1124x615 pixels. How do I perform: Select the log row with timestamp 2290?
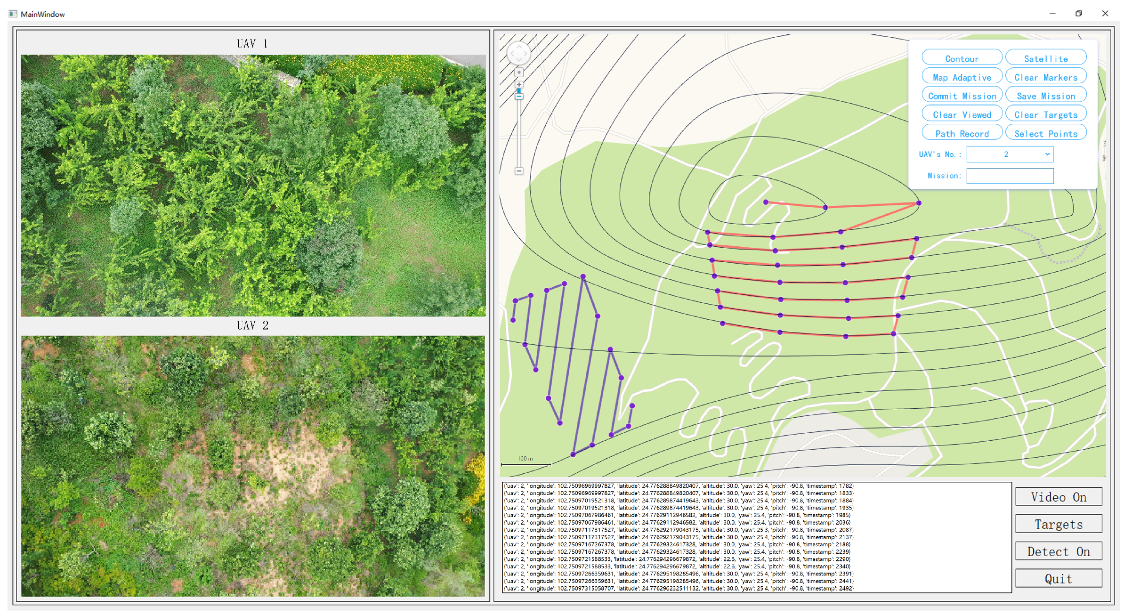click(677, 559)
